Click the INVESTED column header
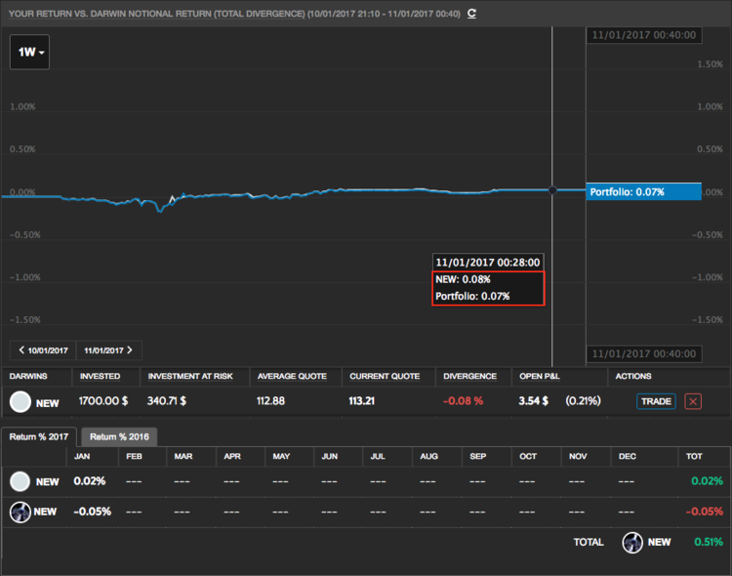The image size is (732, 576). [101, 376]
